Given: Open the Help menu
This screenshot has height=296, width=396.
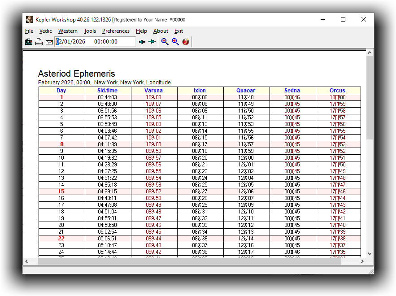Looking at the screenshot, I should click(141, 31).
